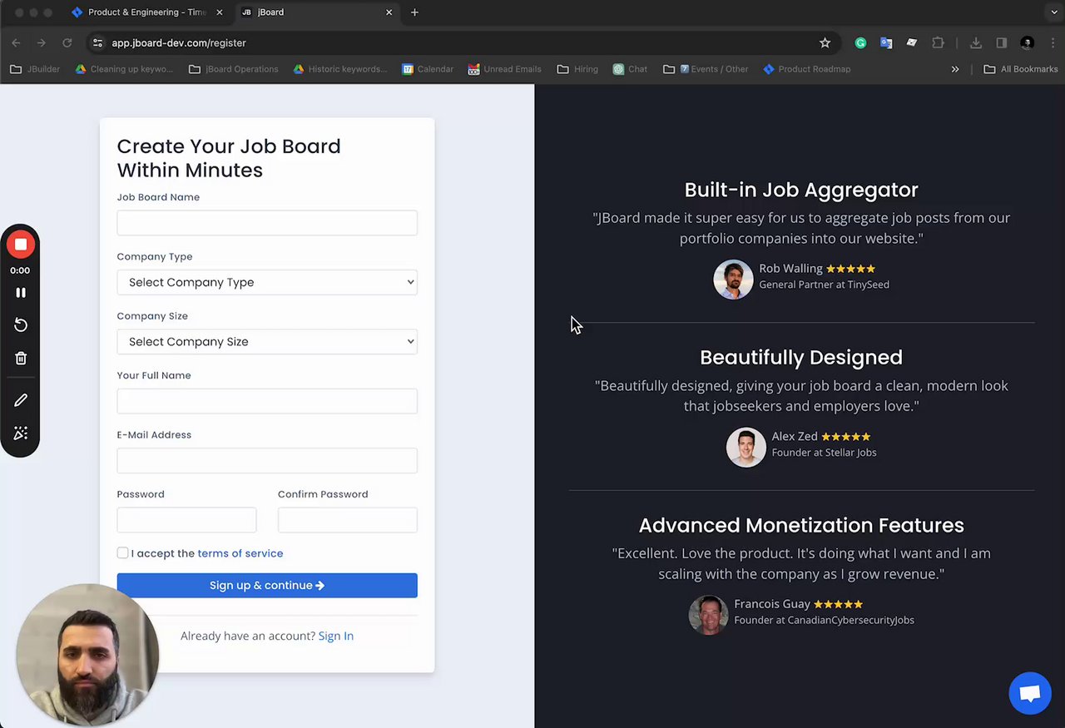This screenshot has height=728, width=1065.
Task: Click the Advanced Monetization Features heading
Action: tap(801, 525)
